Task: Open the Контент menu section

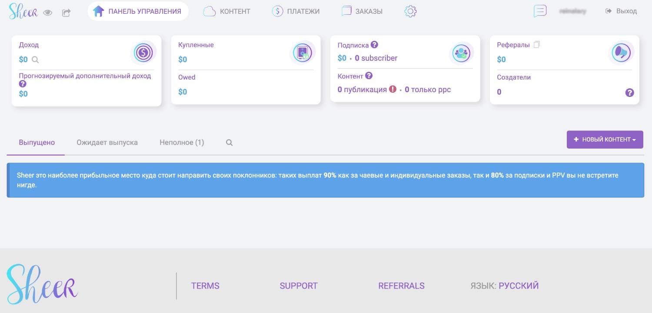Action: click(x=227, y=11)
